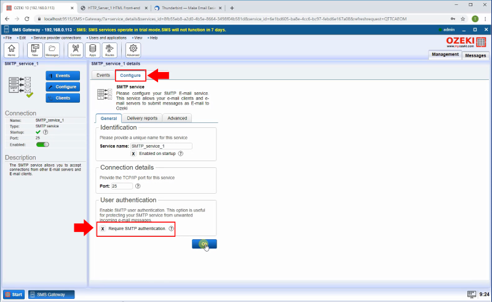The image size is (492, 302).
Task: Close the HTTP_Server_1 browser tab
Action: (146, 8)
